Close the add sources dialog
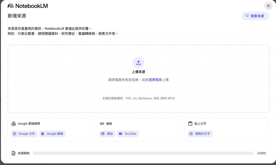This screenshot has height=165, width=276. click(268, 6)
